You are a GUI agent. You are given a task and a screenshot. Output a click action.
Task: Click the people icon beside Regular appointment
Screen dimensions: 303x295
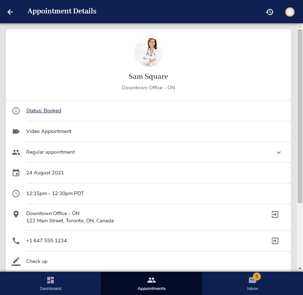pos(16,152)
